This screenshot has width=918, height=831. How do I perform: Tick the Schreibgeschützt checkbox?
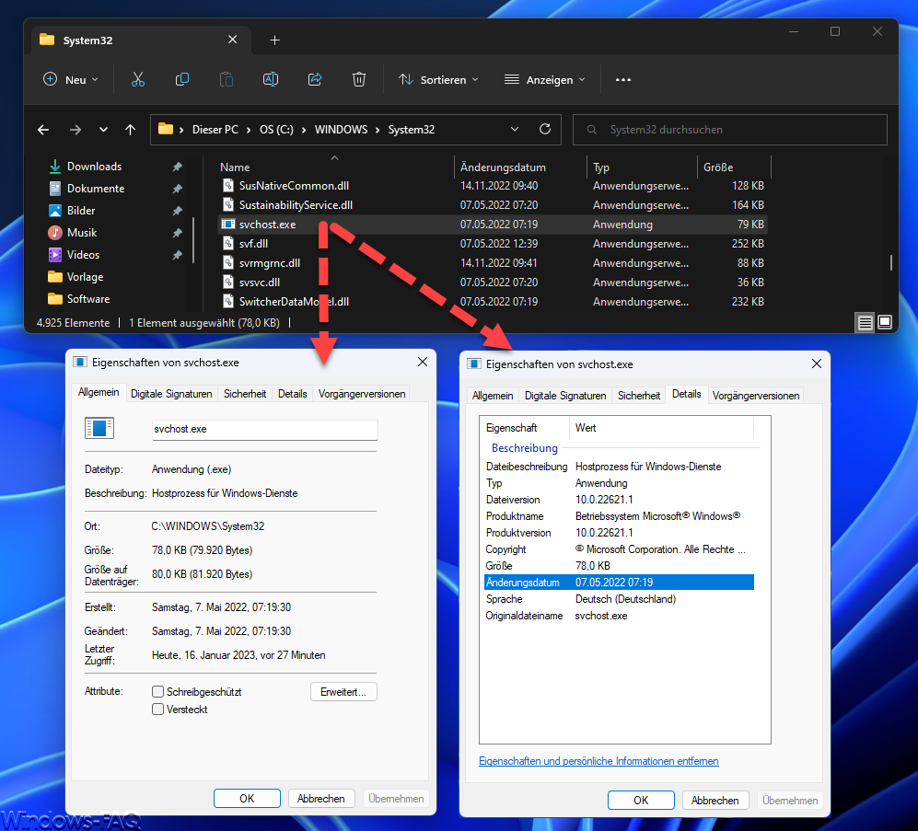157,692
